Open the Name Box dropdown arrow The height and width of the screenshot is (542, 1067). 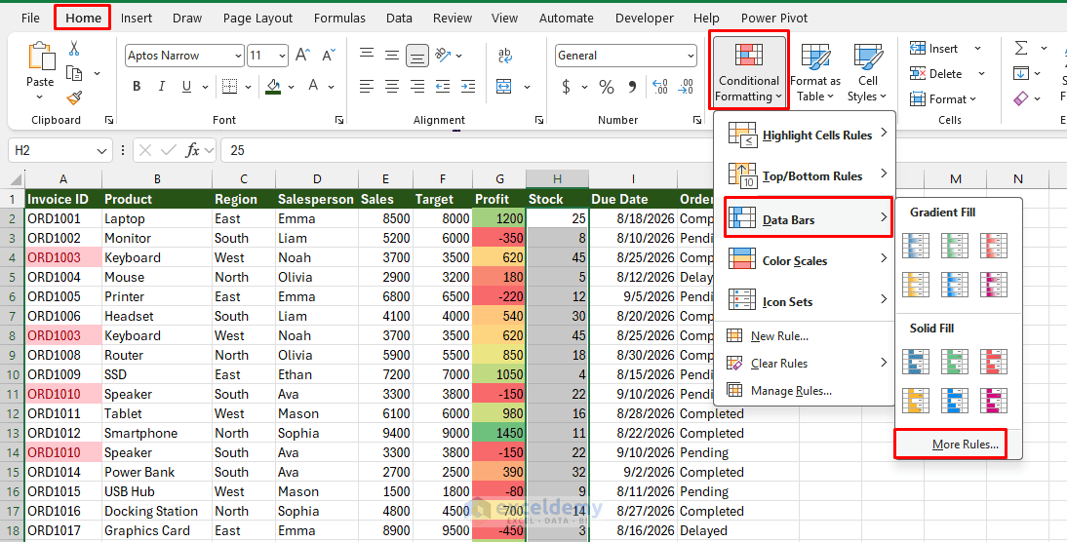[101, 150]
